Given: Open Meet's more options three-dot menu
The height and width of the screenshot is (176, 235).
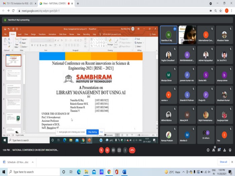Looking at the screenshot, I should 125,150.
